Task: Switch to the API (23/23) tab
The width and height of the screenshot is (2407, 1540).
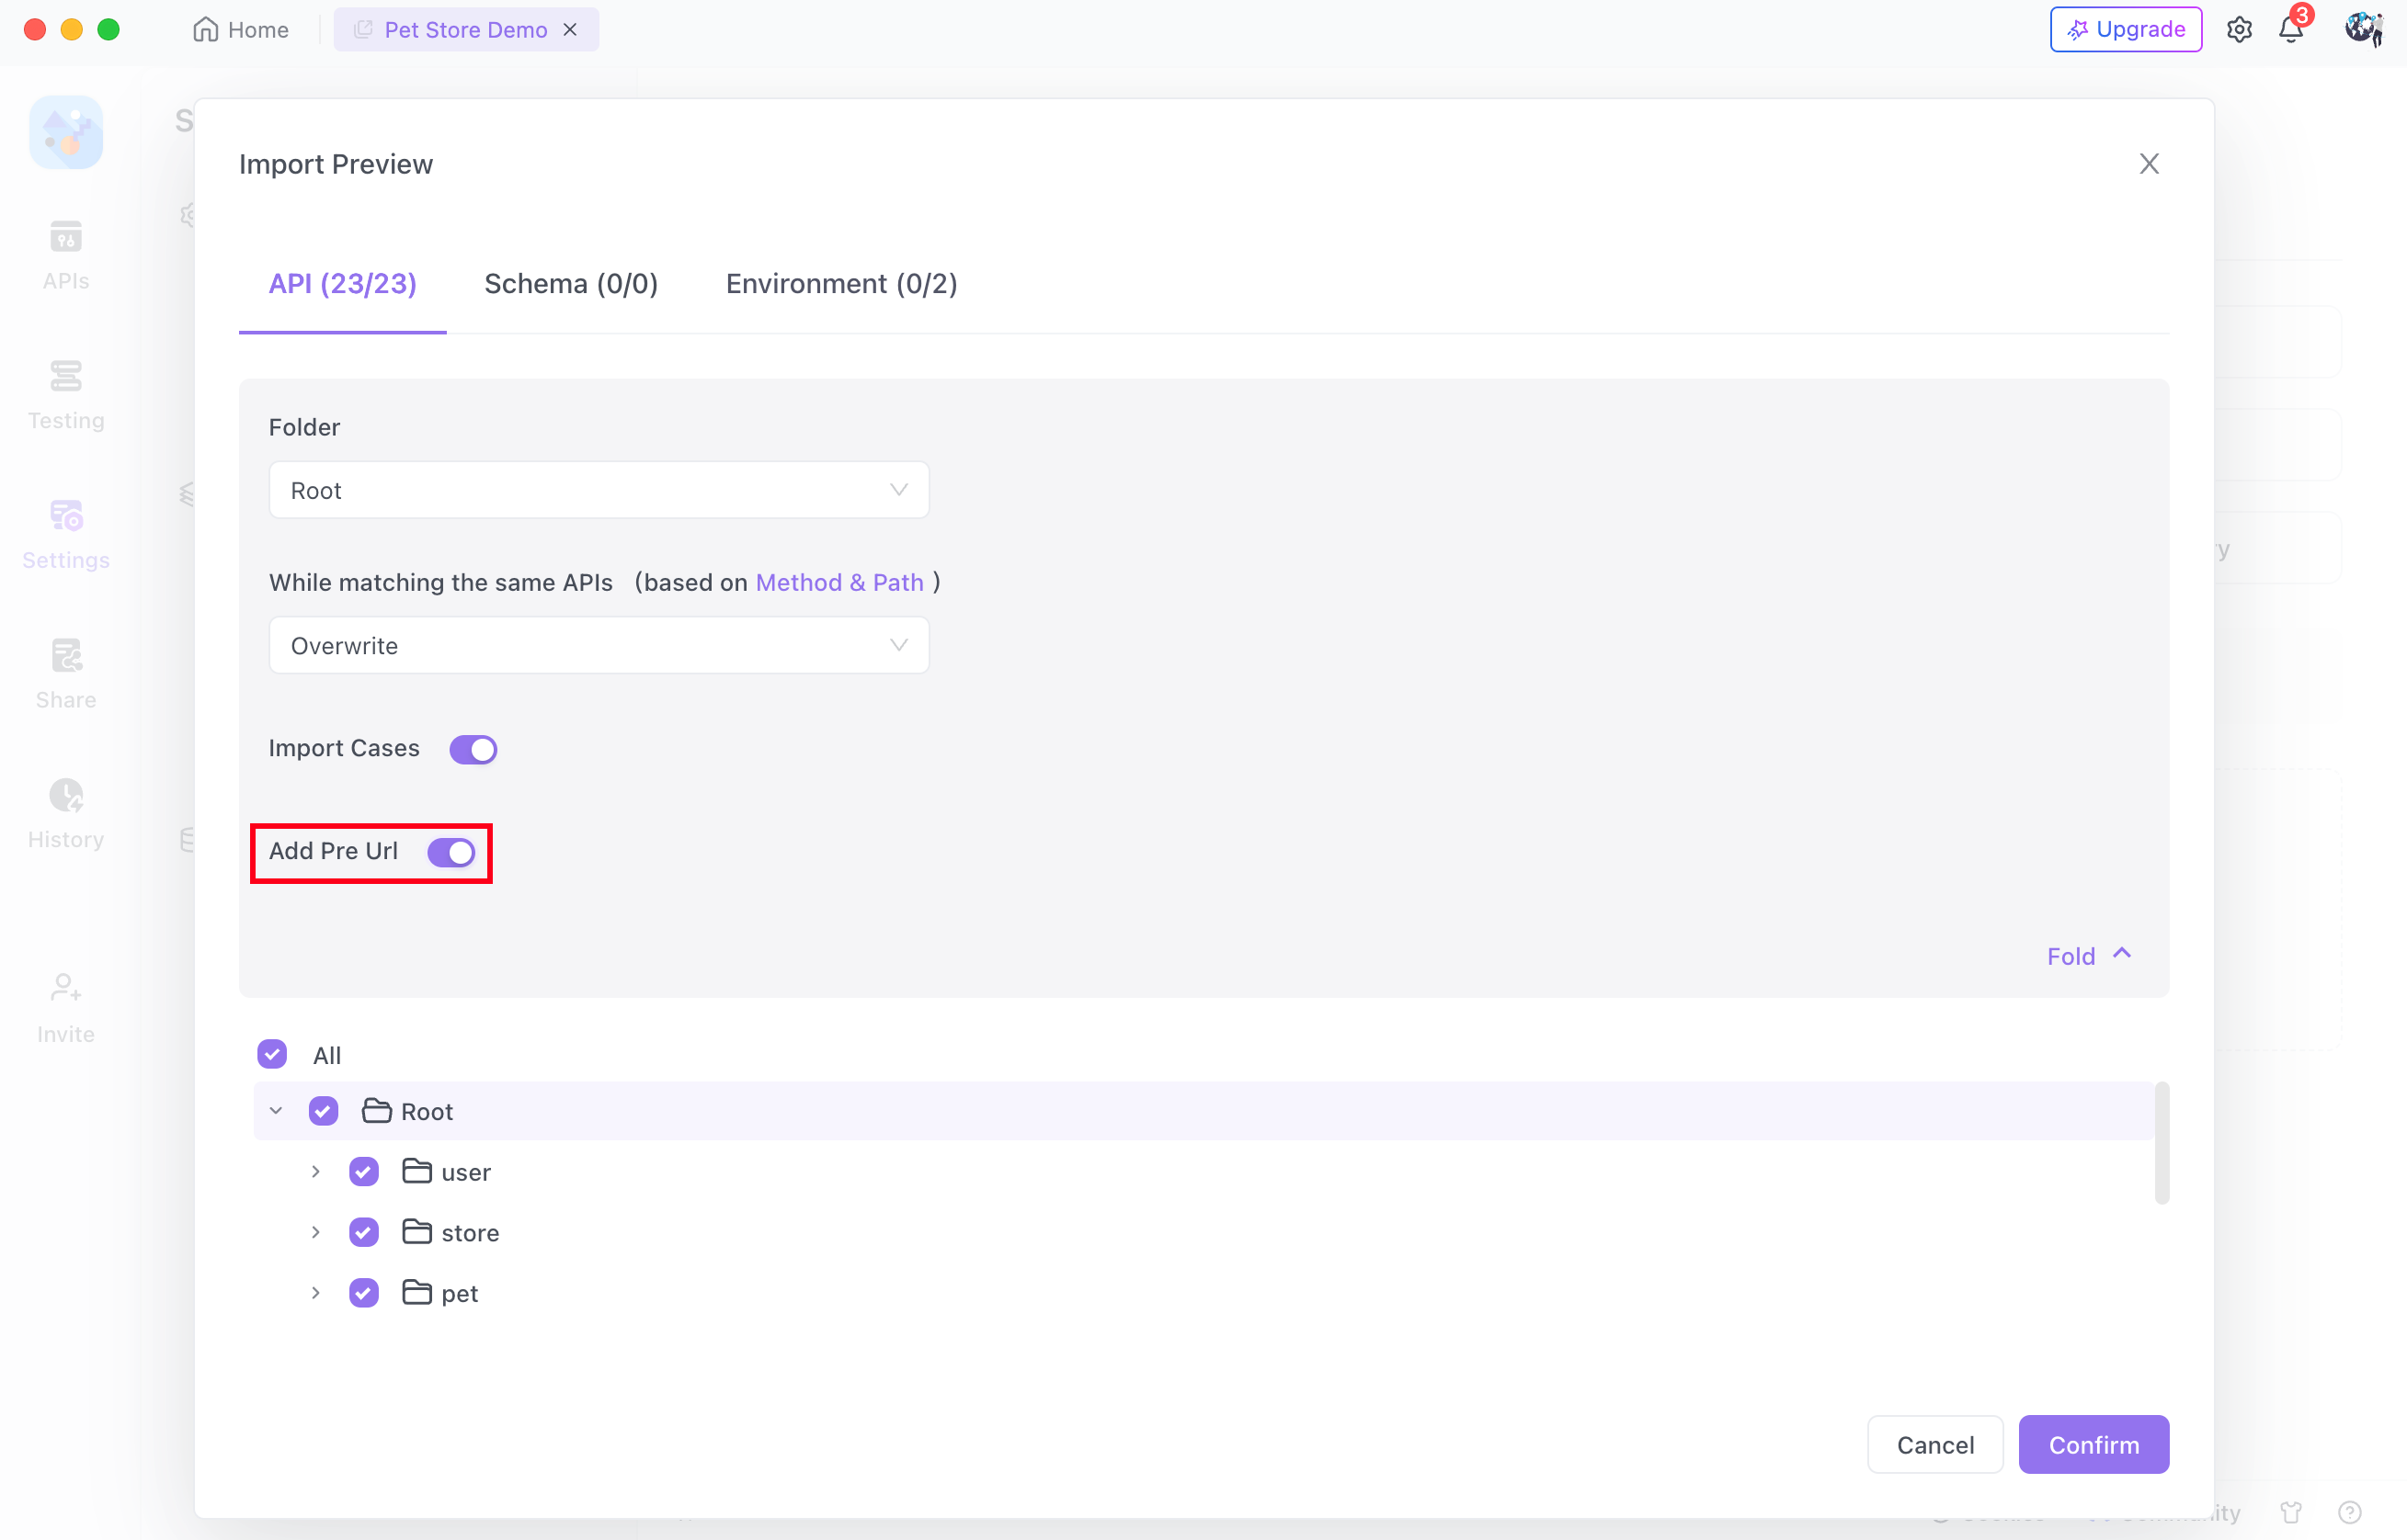Action: coord(343,284)
